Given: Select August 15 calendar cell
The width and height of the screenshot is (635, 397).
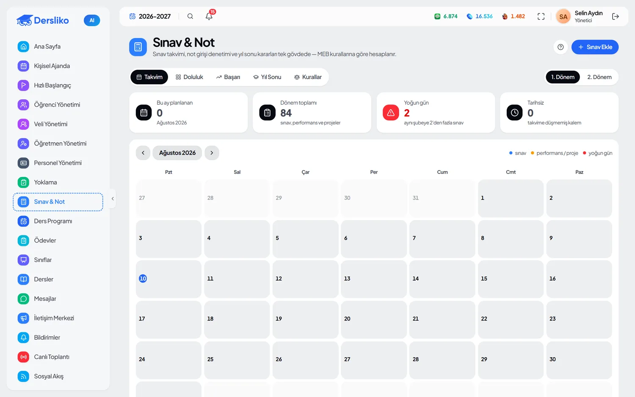Looking at the screenshot, I should pos(511,279).
